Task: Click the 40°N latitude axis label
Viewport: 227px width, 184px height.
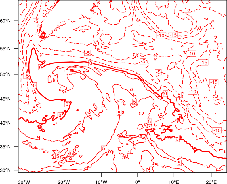Action: [5, 123]
